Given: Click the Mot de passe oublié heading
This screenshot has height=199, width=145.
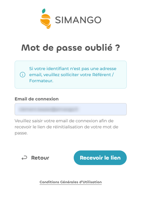Looking at the screenshot, I should tap(71, 48).
